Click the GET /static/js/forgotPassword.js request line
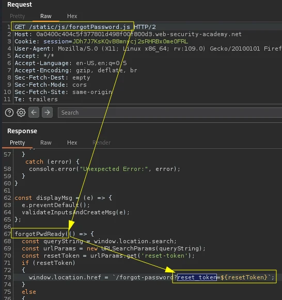 tap(85, 27)
